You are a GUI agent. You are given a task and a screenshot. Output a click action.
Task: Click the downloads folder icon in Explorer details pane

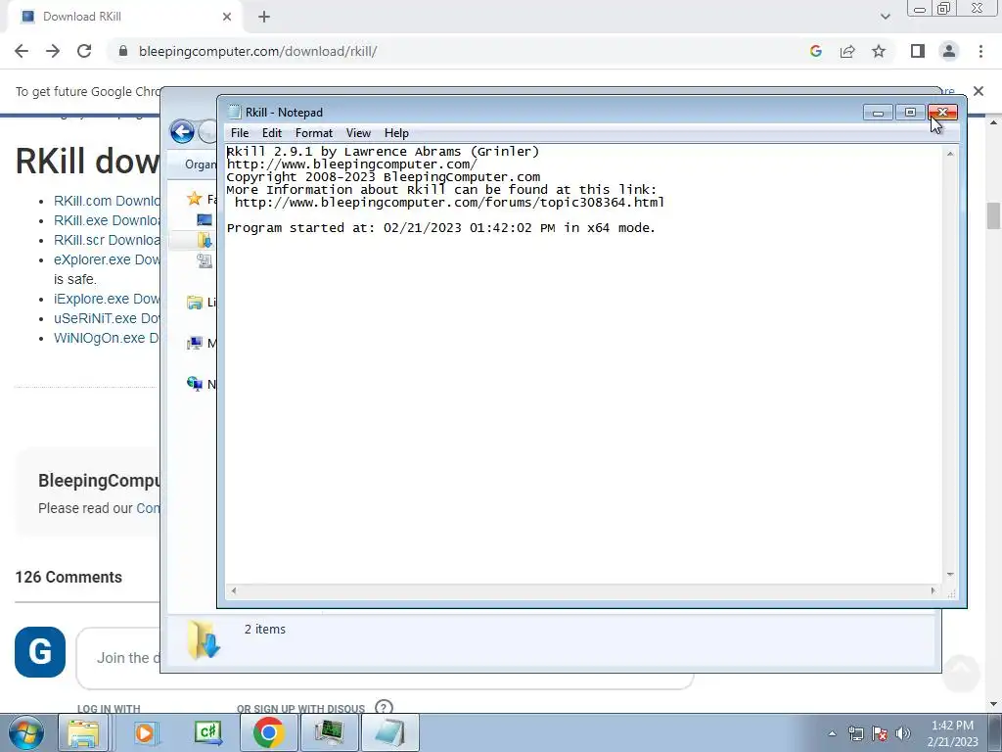pos(204,638)
